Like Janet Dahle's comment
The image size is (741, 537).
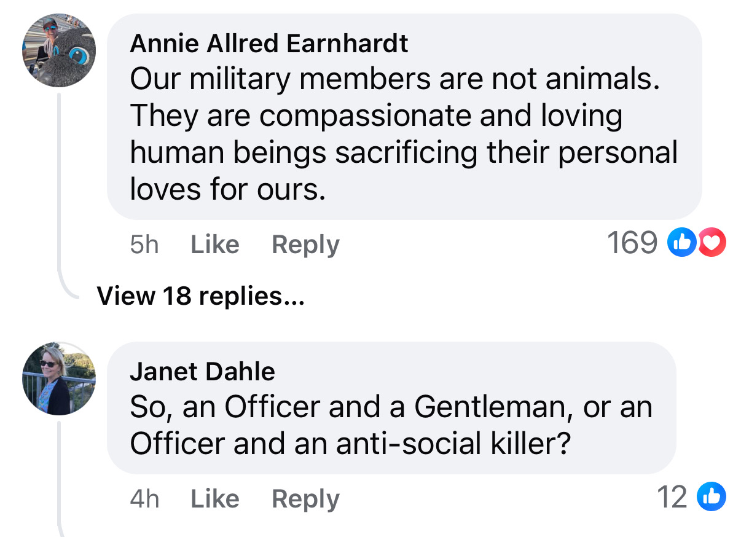[x=214, y=498]
